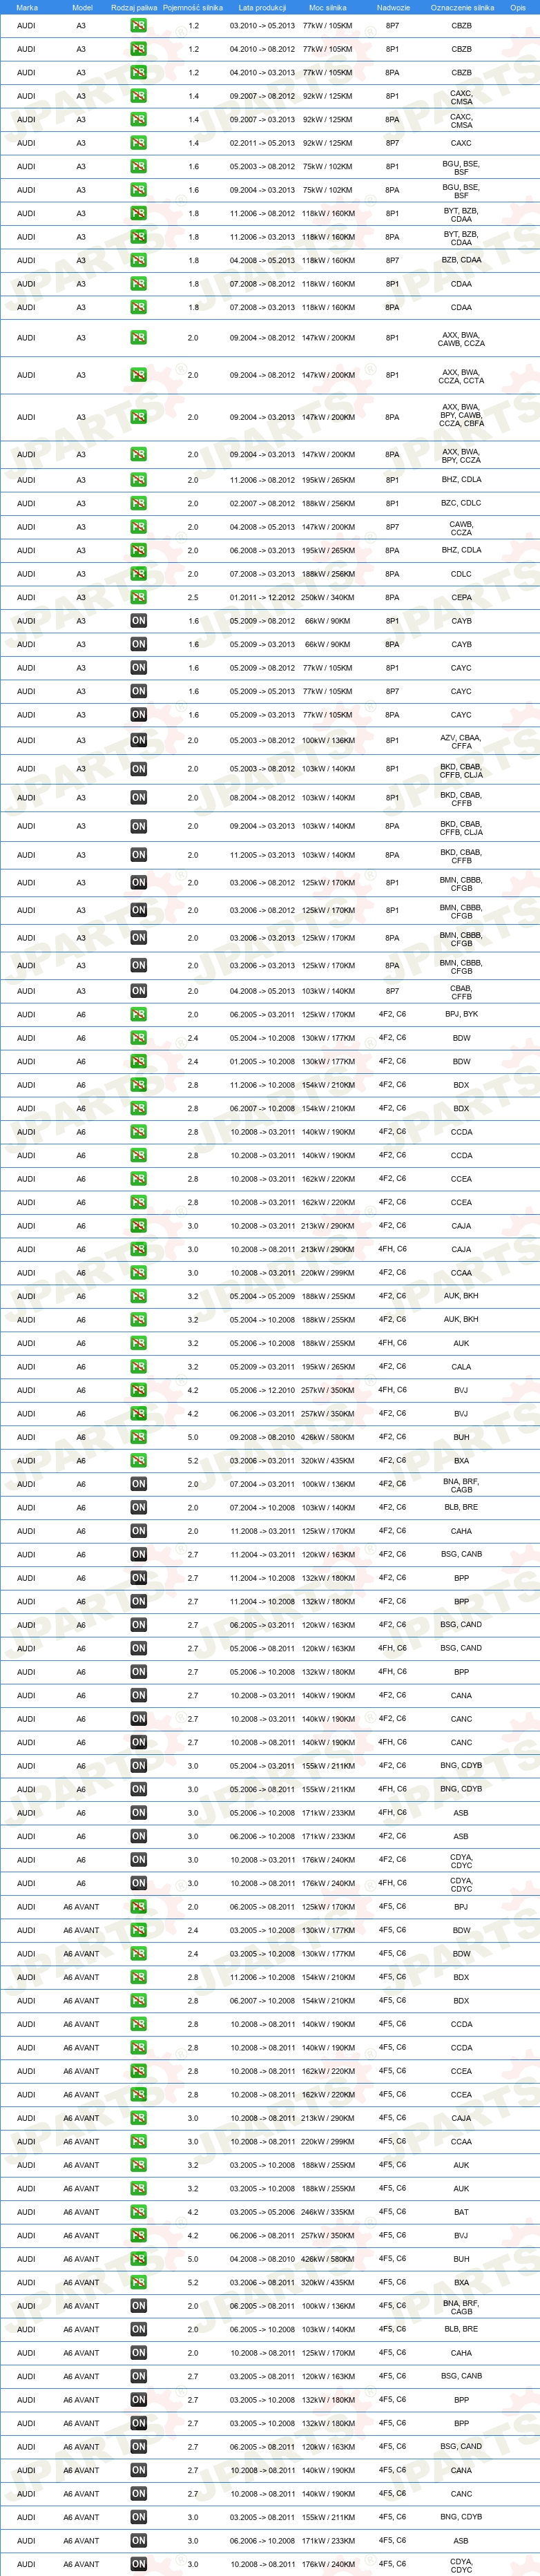Select engine code cell CALA
The image size is (540, 2576).
click(461, 1366)
